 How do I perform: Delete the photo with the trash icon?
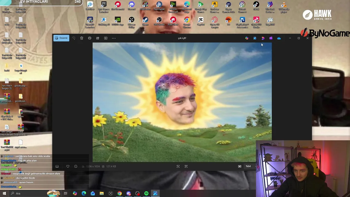pyautogui.click(x=81, y=38)
